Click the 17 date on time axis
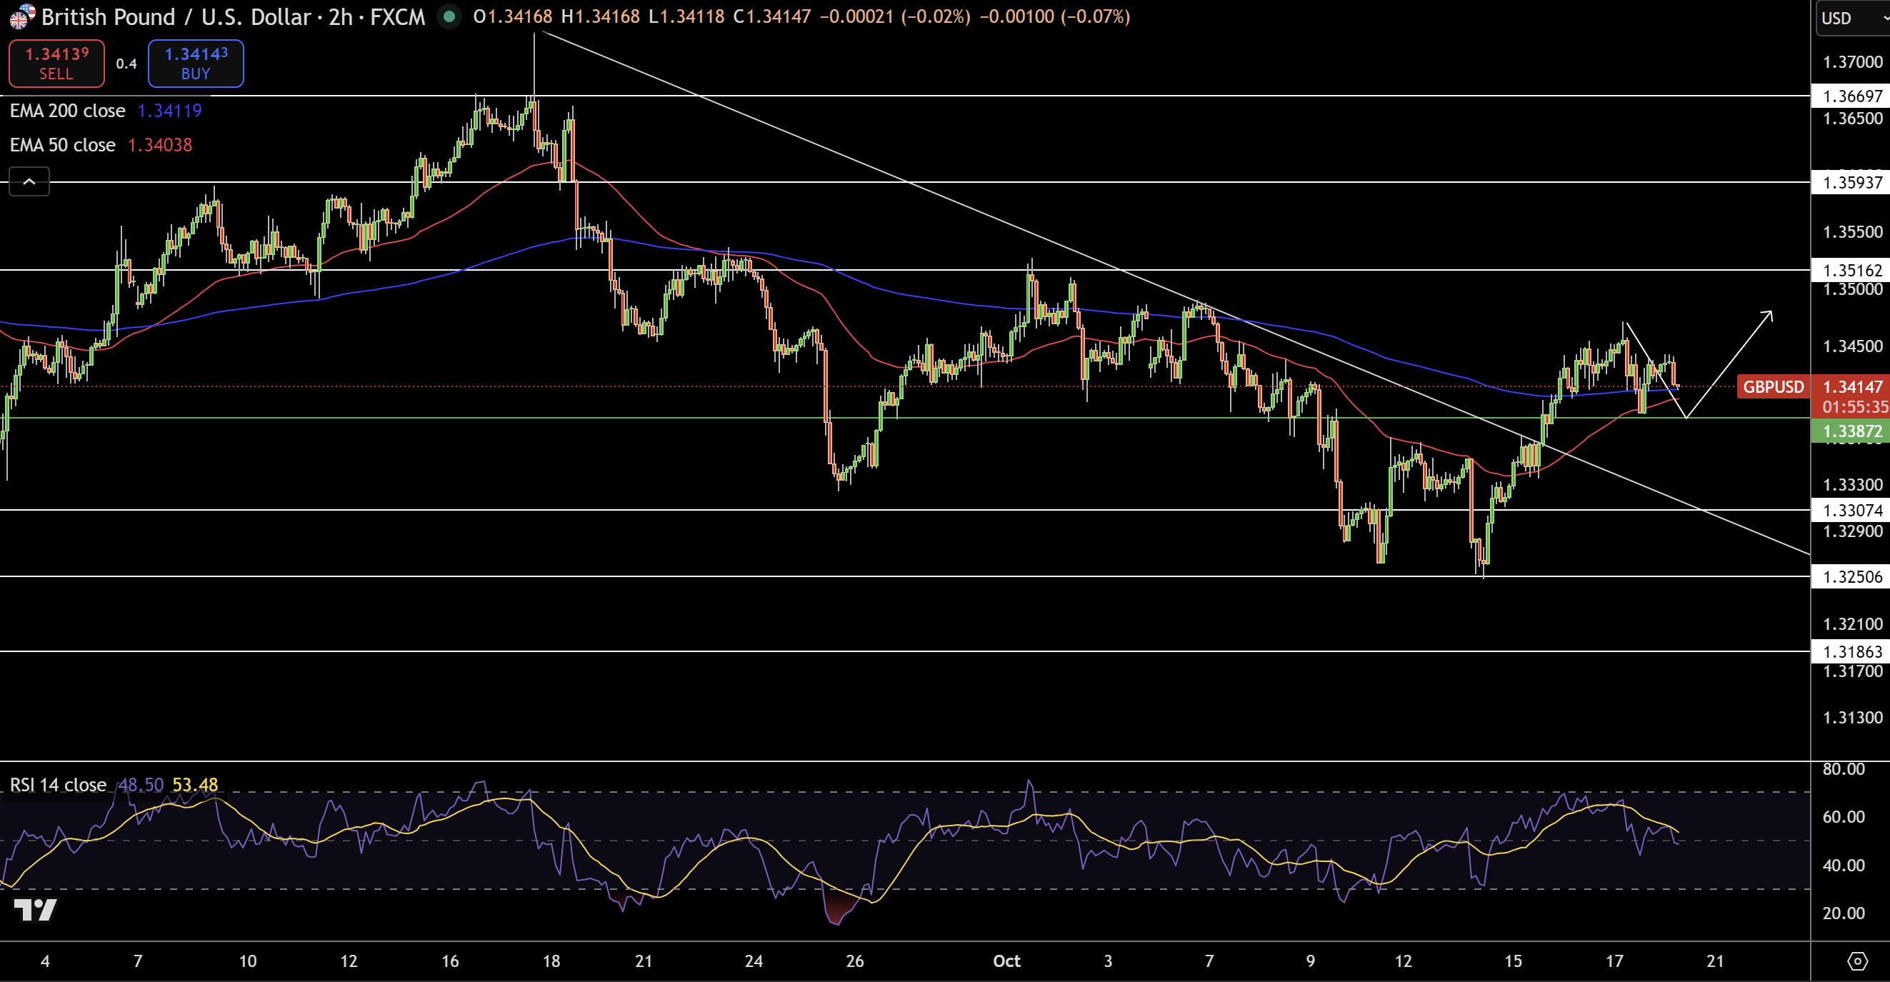The image size is (1890, 982). 1614,961
